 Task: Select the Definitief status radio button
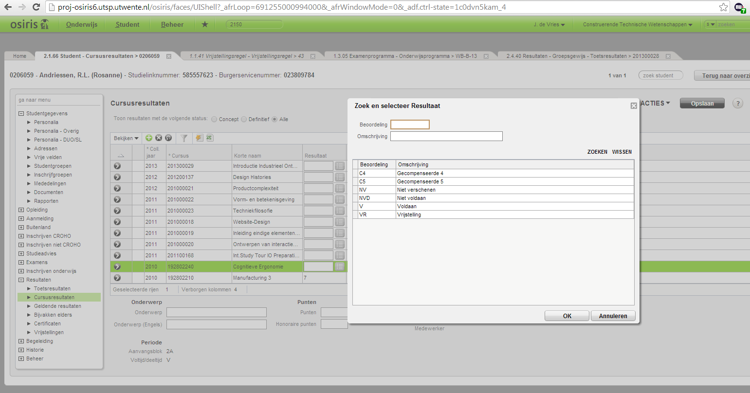244,119
